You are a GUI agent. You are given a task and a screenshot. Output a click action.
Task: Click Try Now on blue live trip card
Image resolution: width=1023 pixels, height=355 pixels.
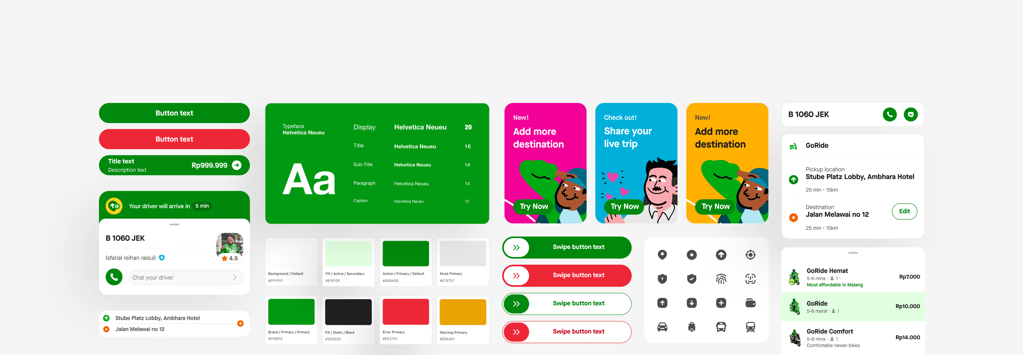tap(624, 206)
